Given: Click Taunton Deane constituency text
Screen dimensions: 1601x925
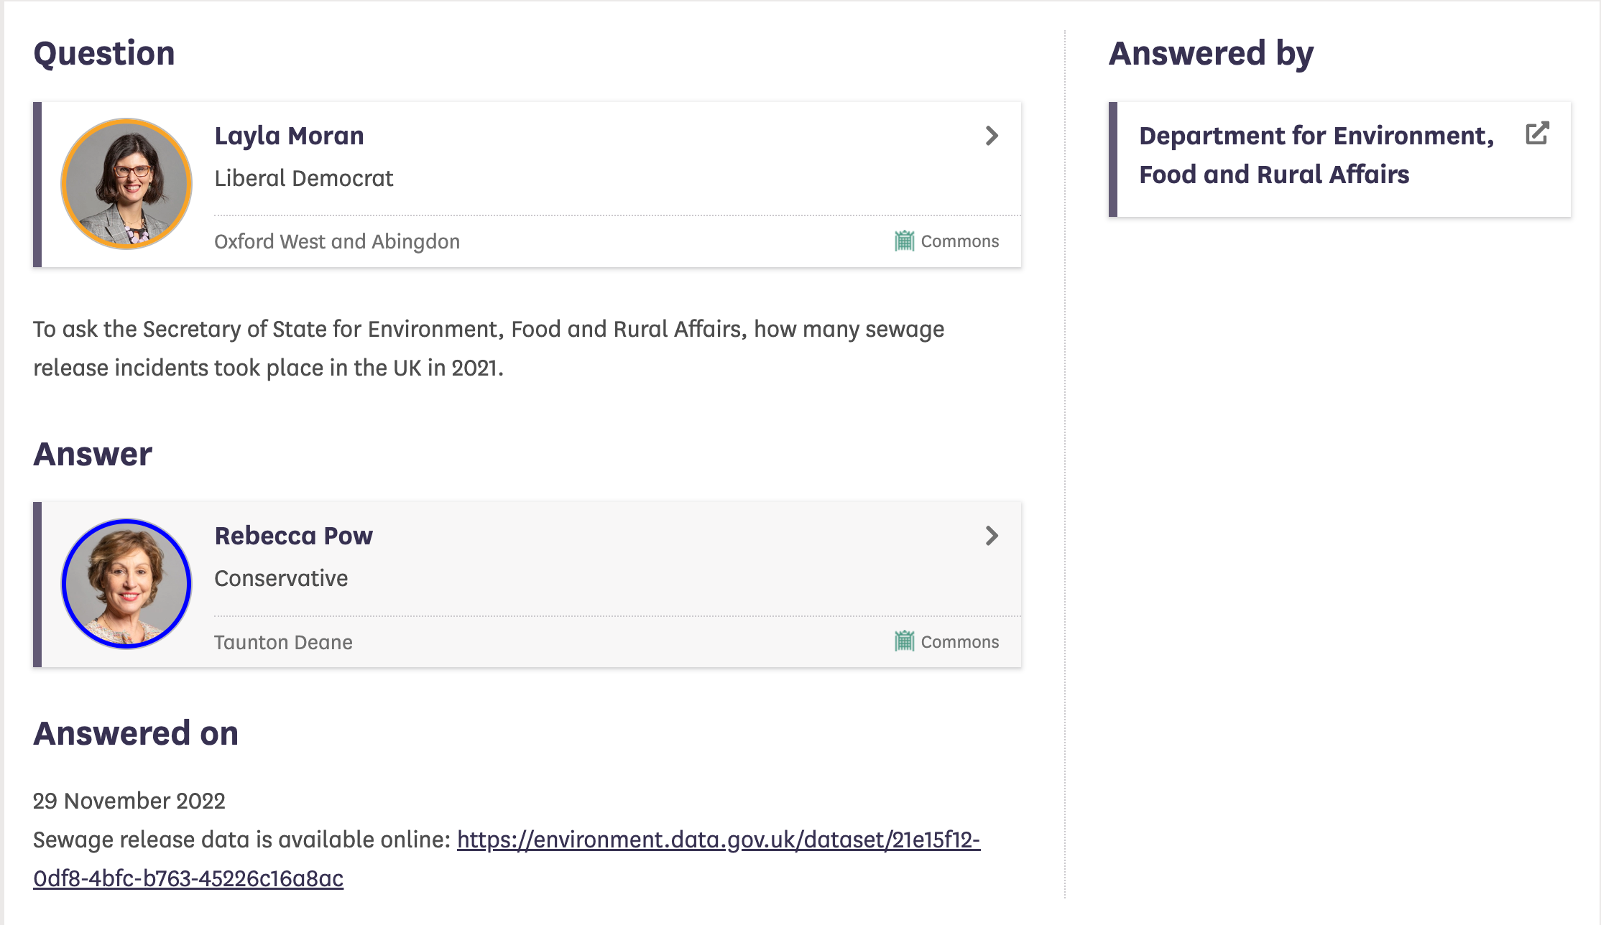Looking at the screenshot, I should tap(283, 642).
